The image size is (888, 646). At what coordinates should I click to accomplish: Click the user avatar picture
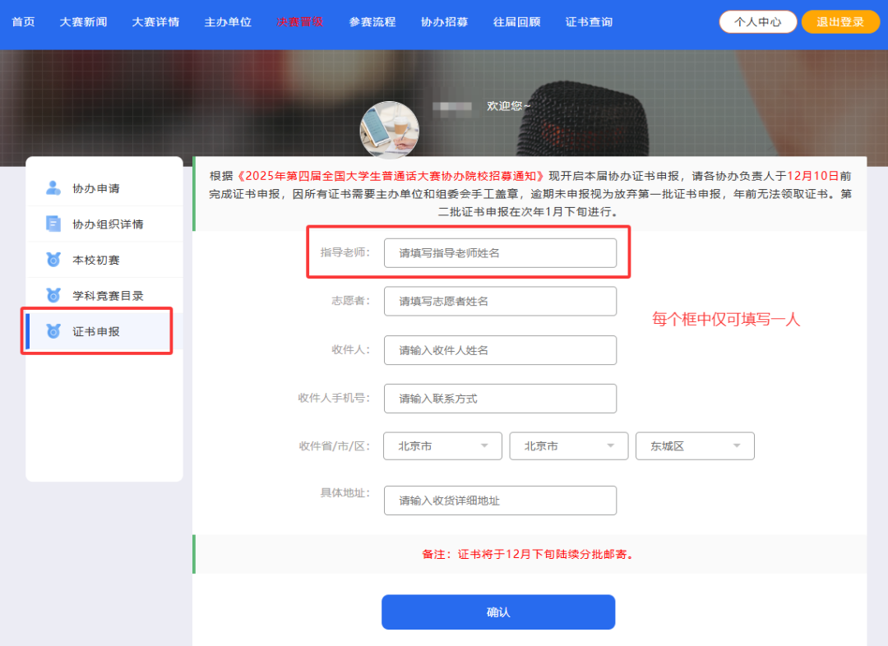click(x=390, y=131)
